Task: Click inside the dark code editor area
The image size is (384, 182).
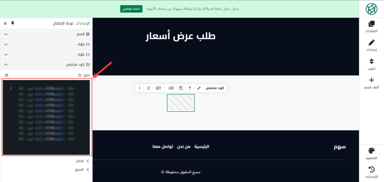Action: pos(46,118)
